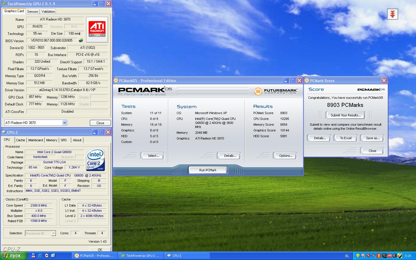Open the SPD tab in CPU-Z

(x=64, y=140)
